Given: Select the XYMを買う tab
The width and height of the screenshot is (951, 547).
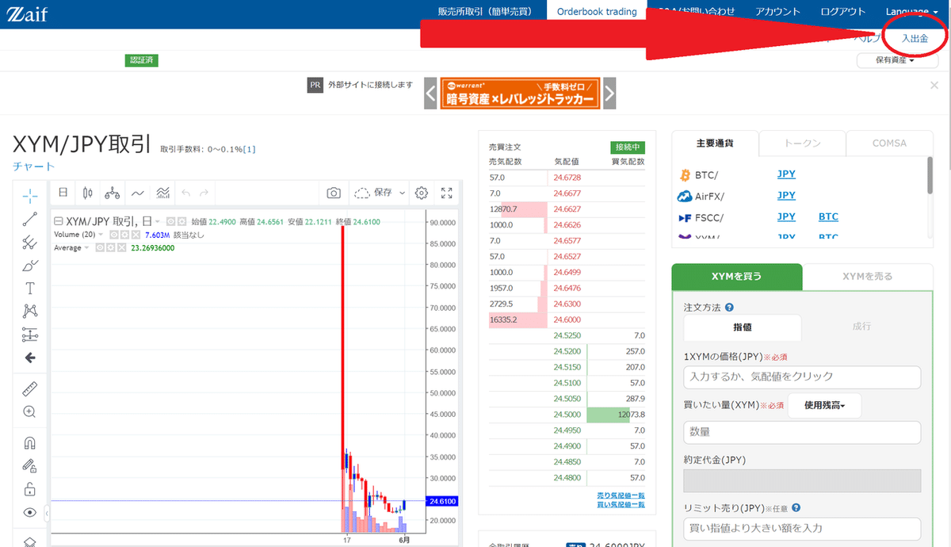Looking at the screenshot, I should pyautogui.click(x=737, y=276).
